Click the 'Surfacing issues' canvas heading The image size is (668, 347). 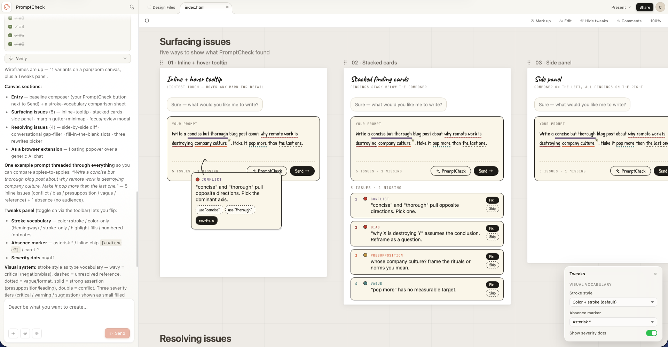[195, 42]
